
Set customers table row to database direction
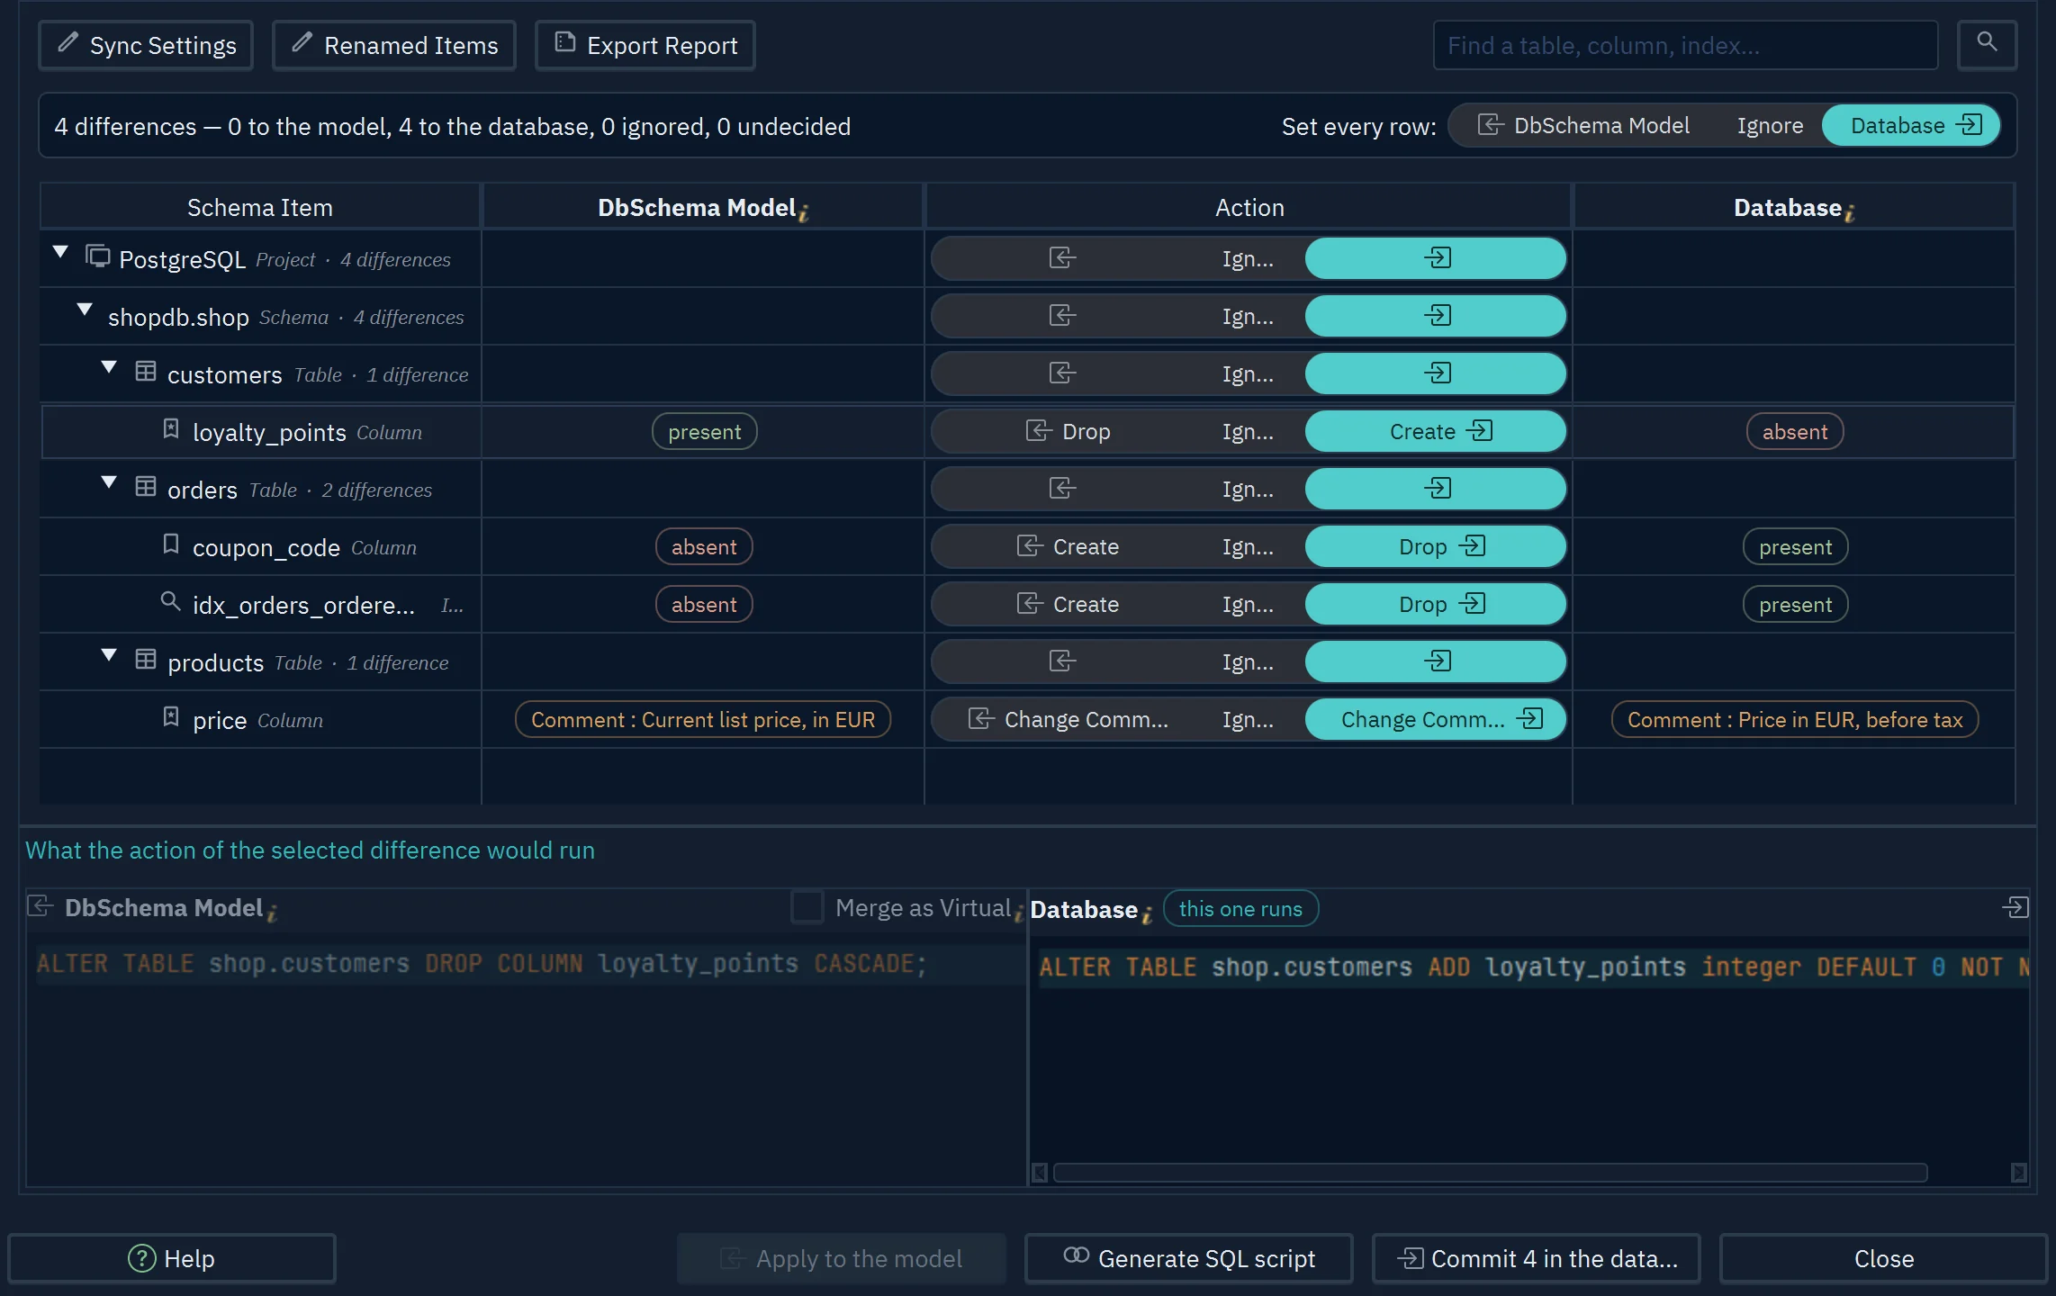point(1435,373)
